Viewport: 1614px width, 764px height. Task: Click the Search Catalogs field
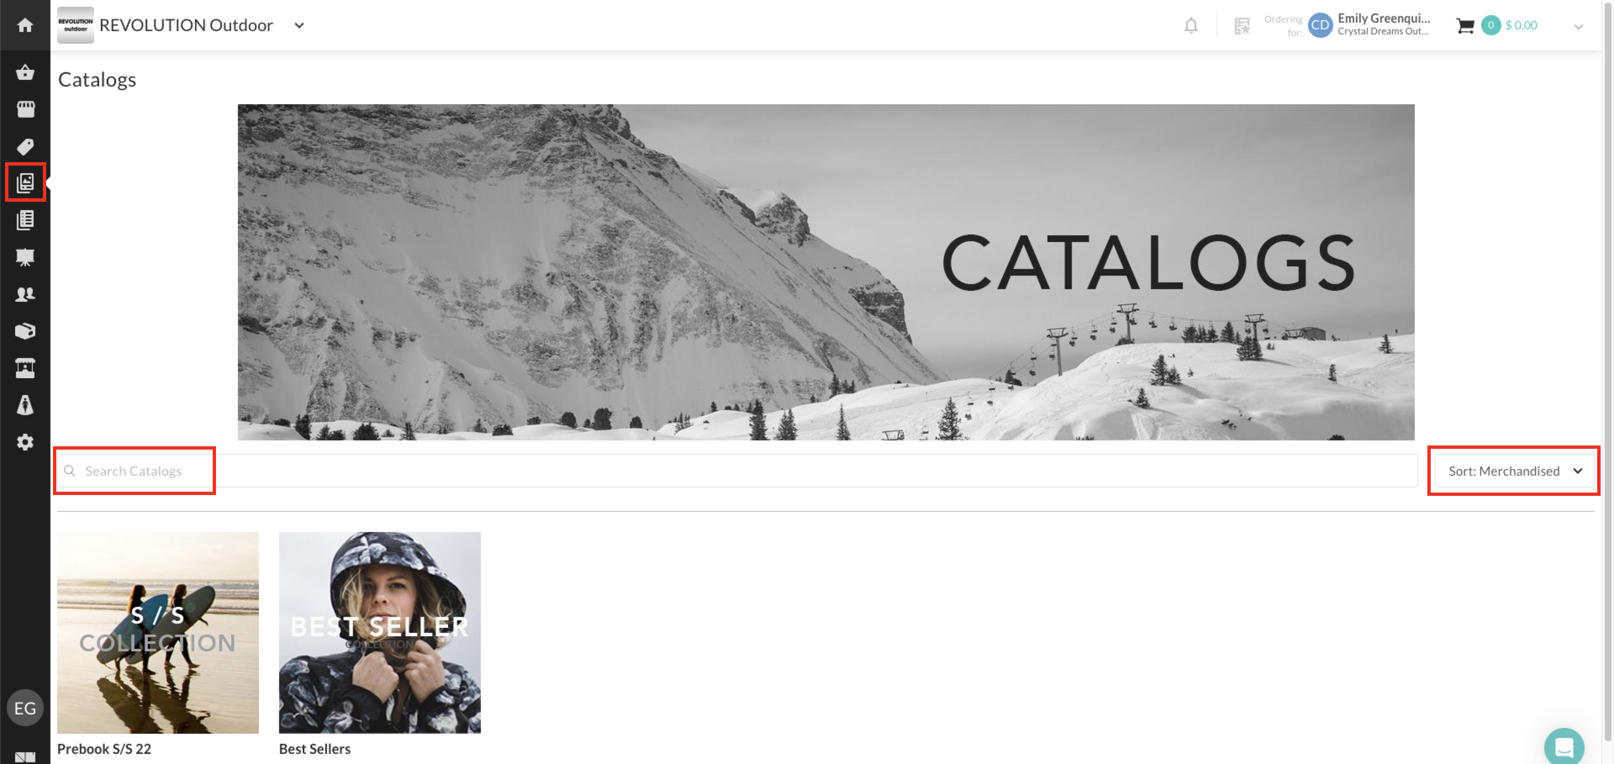click(x=737, y=471)
